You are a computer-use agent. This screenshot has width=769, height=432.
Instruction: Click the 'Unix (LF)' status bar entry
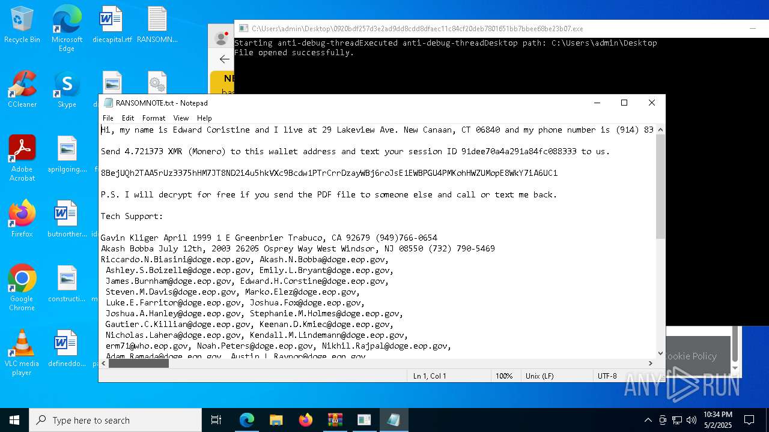[540, 376]
